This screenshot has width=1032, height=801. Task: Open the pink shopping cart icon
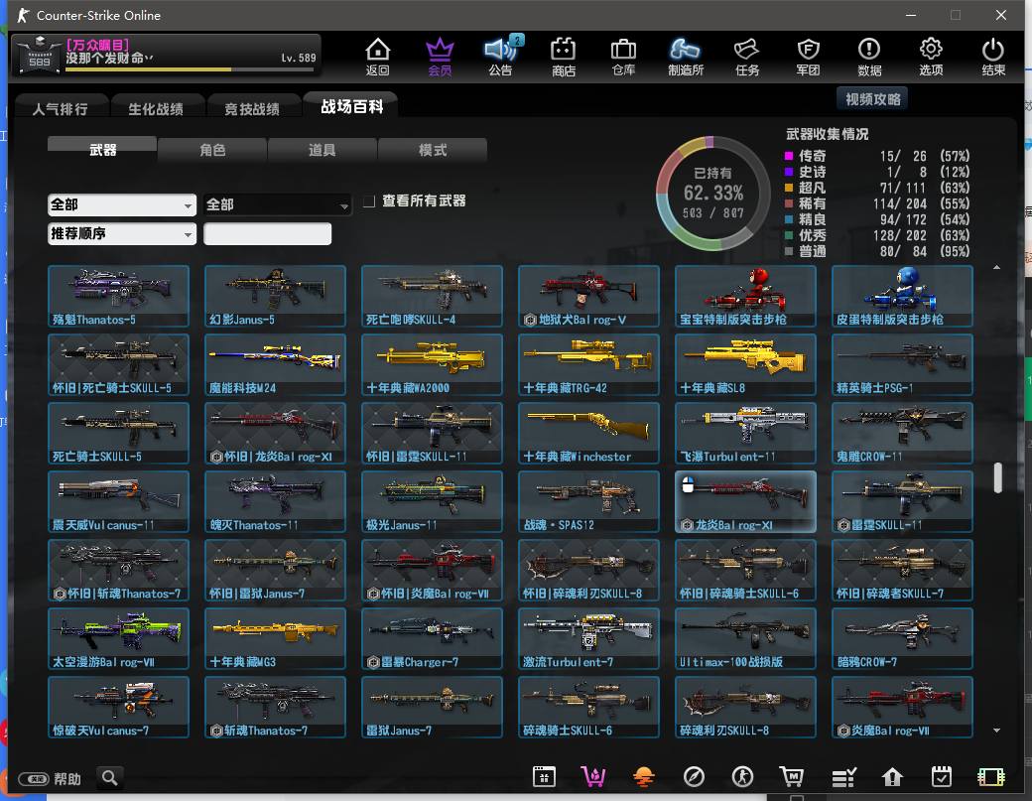point(593,777)
